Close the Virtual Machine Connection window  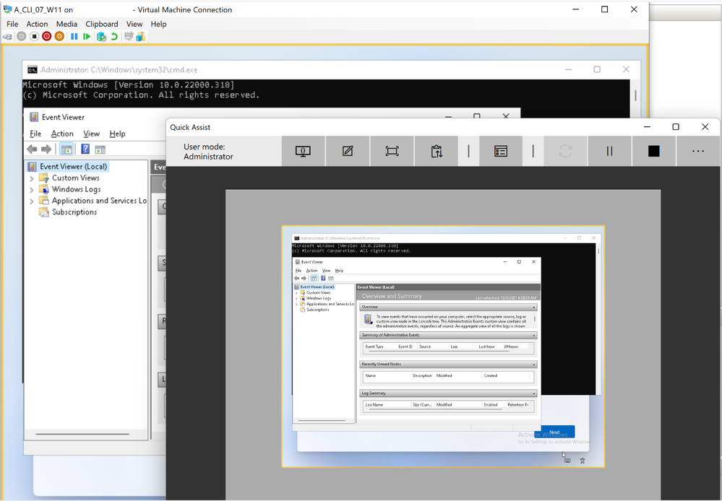(x=634, y=9)
